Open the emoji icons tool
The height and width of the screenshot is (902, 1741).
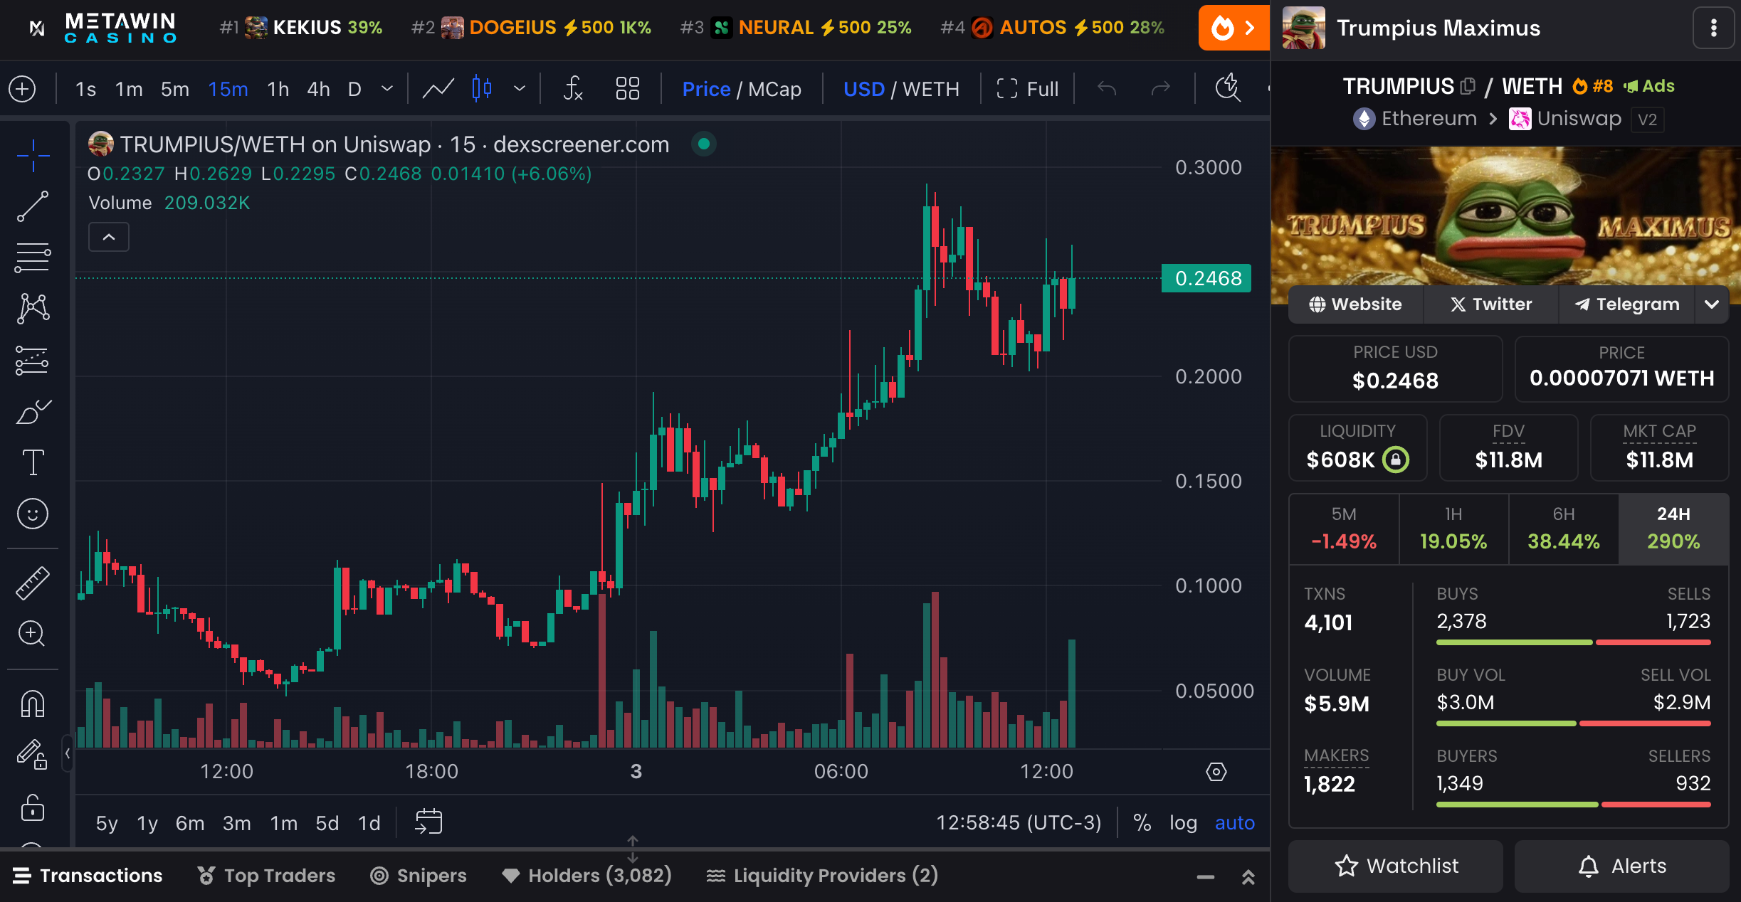[x=33, y=514]
